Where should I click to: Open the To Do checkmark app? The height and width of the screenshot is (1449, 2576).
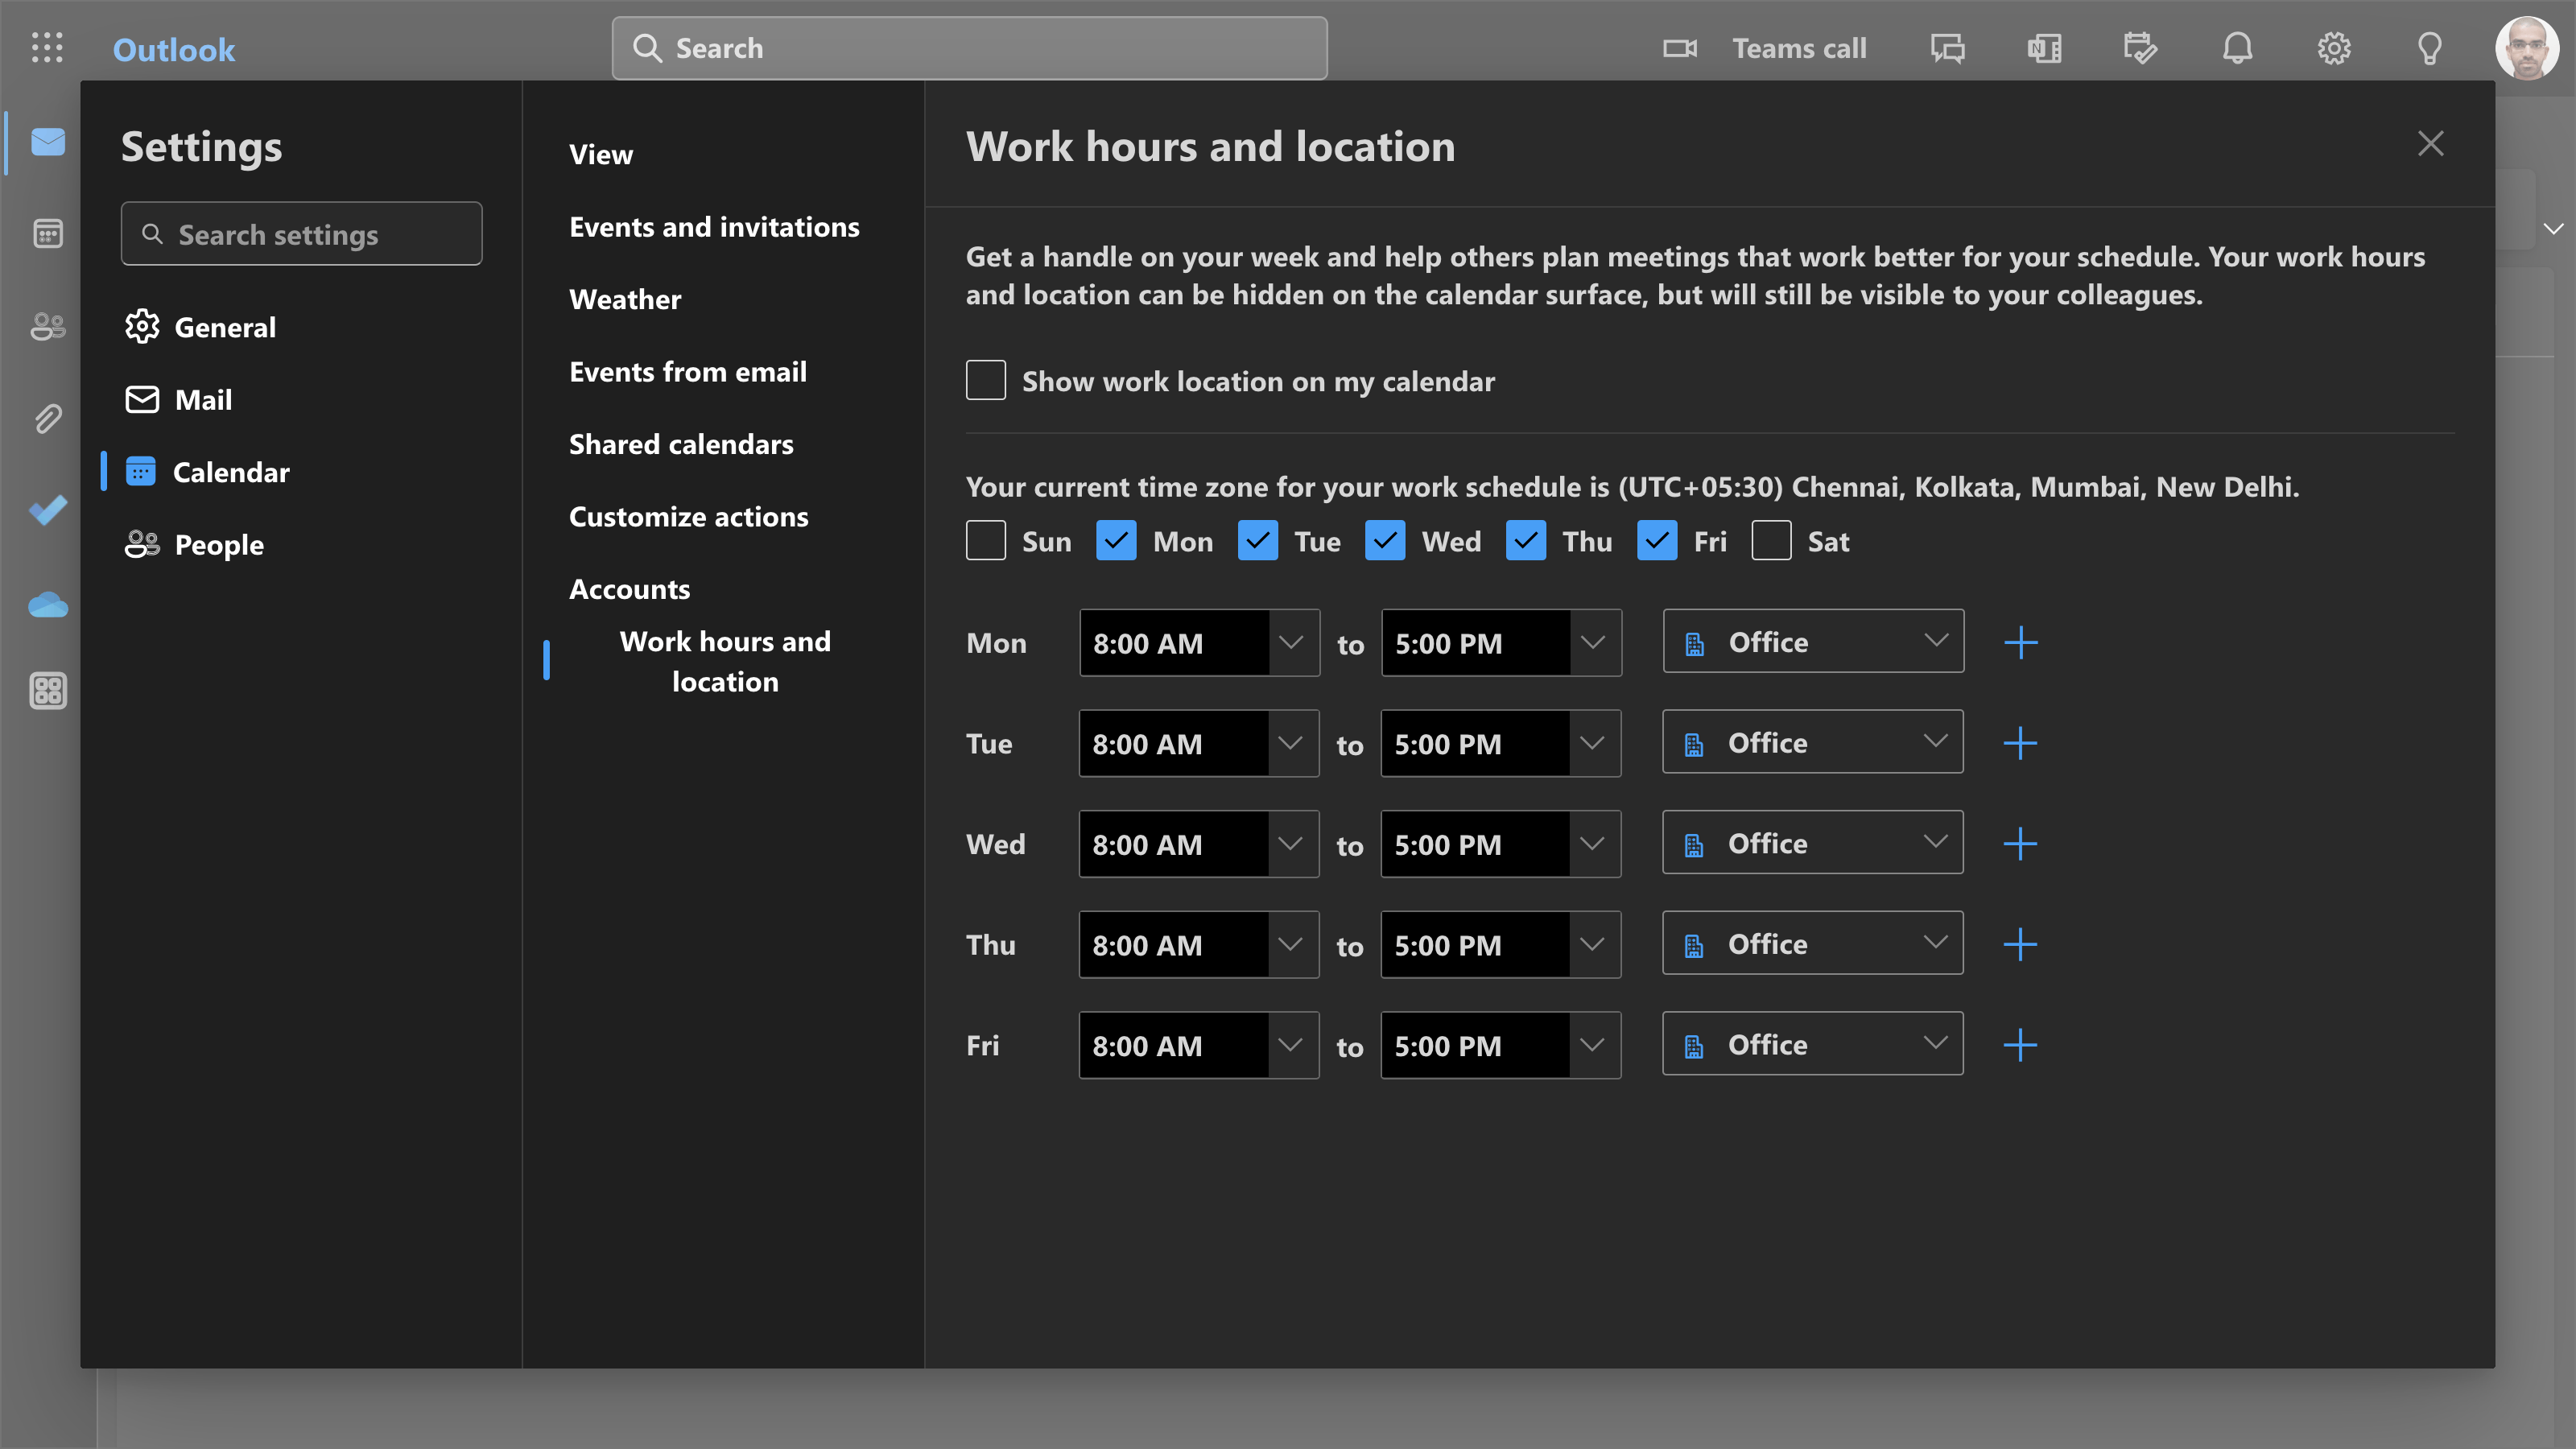(47, 510)
